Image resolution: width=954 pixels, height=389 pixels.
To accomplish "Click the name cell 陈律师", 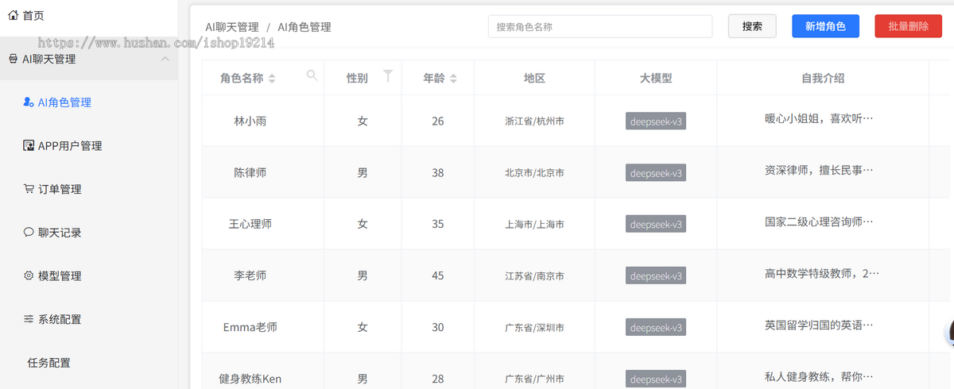I will 250,173.
